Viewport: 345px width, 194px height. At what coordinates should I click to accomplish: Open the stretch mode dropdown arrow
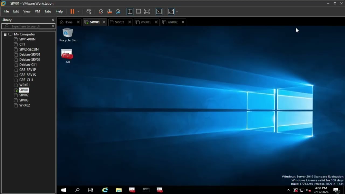(x=177, y=12)
